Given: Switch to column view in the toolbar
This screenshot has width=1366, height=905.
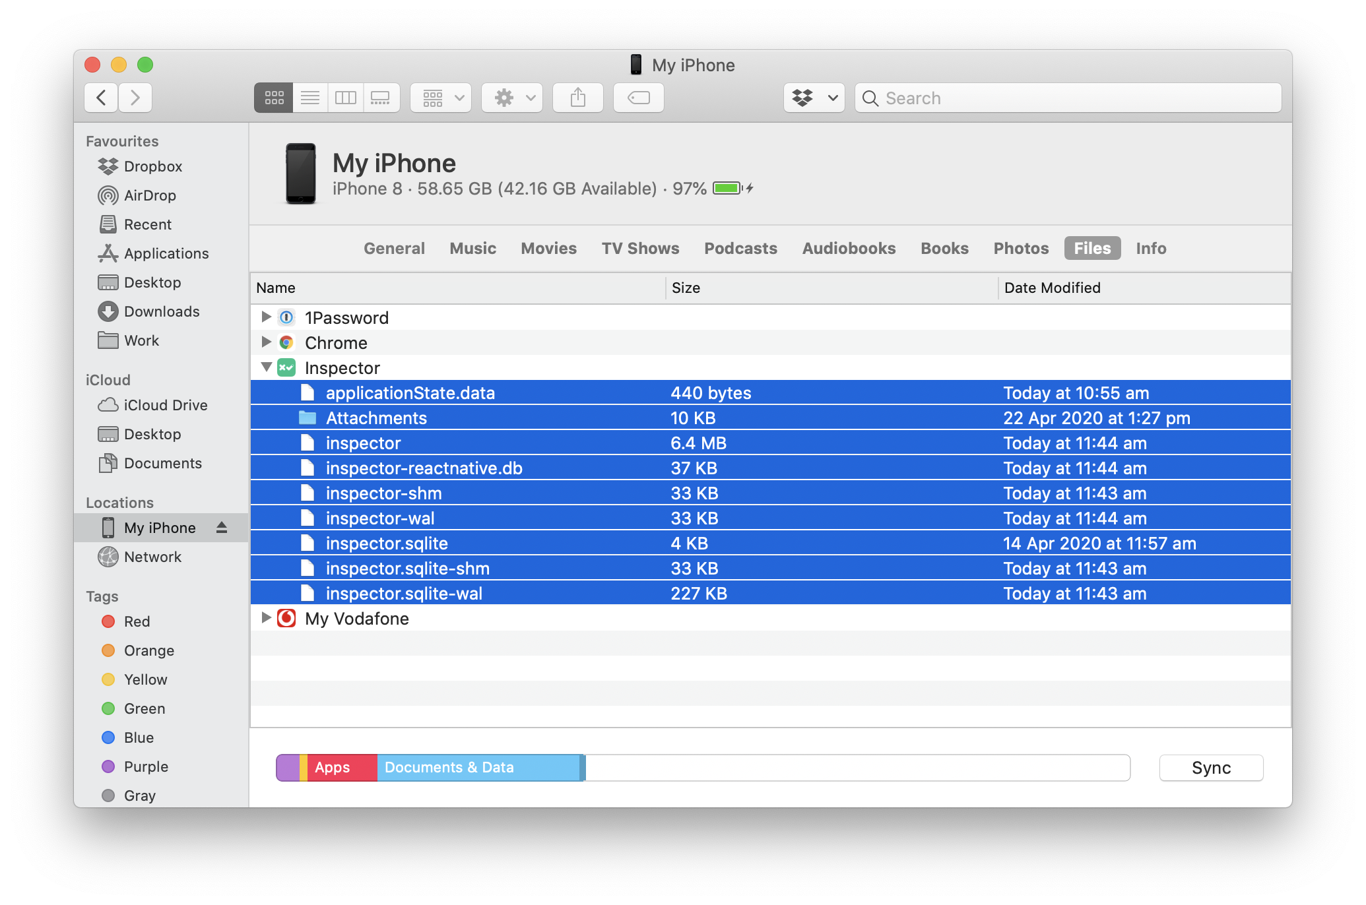Looking at the screenshot, I should coord(345,98).
